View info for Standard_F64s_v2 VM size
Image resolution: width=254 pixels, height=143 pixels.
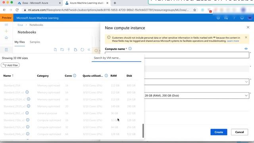click(28, 134)
